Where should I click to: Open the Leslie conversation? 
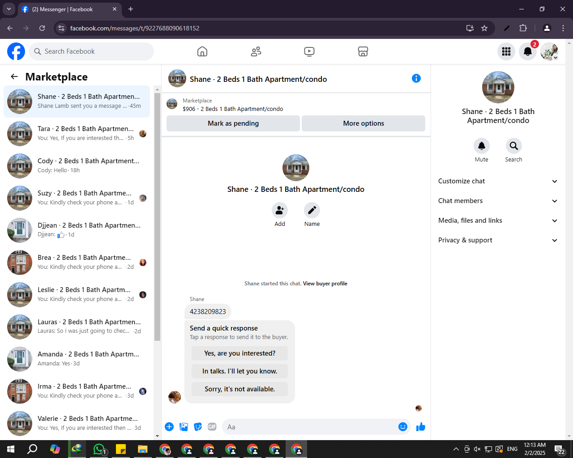(x=77, y=295)
